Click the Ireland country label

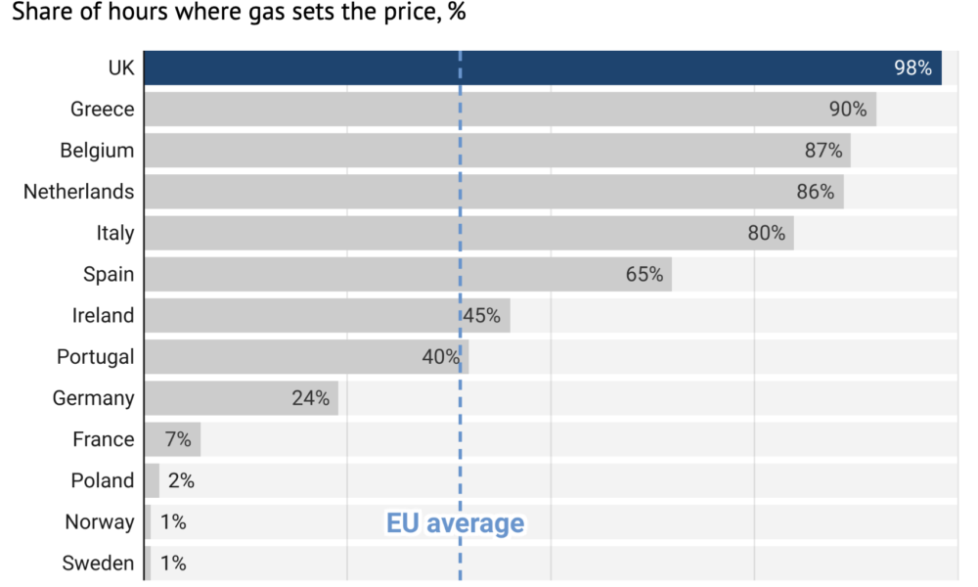[103, 316]
